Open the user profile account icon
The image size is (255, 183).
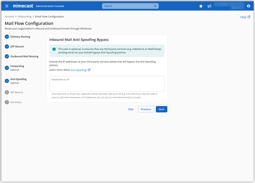(249, 6)
